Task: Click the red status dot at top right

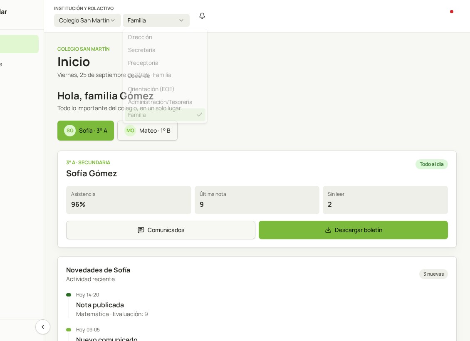Action: [x=451, y=12]
